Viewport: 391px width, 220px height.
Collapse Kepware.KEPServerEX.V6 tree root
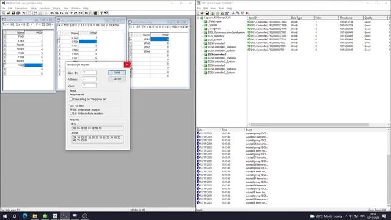coord(198,18)
